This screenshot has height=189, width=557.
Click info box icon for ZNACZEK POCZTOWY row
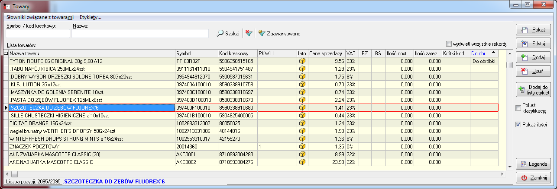pyautogui.click(x=302, y=146)
